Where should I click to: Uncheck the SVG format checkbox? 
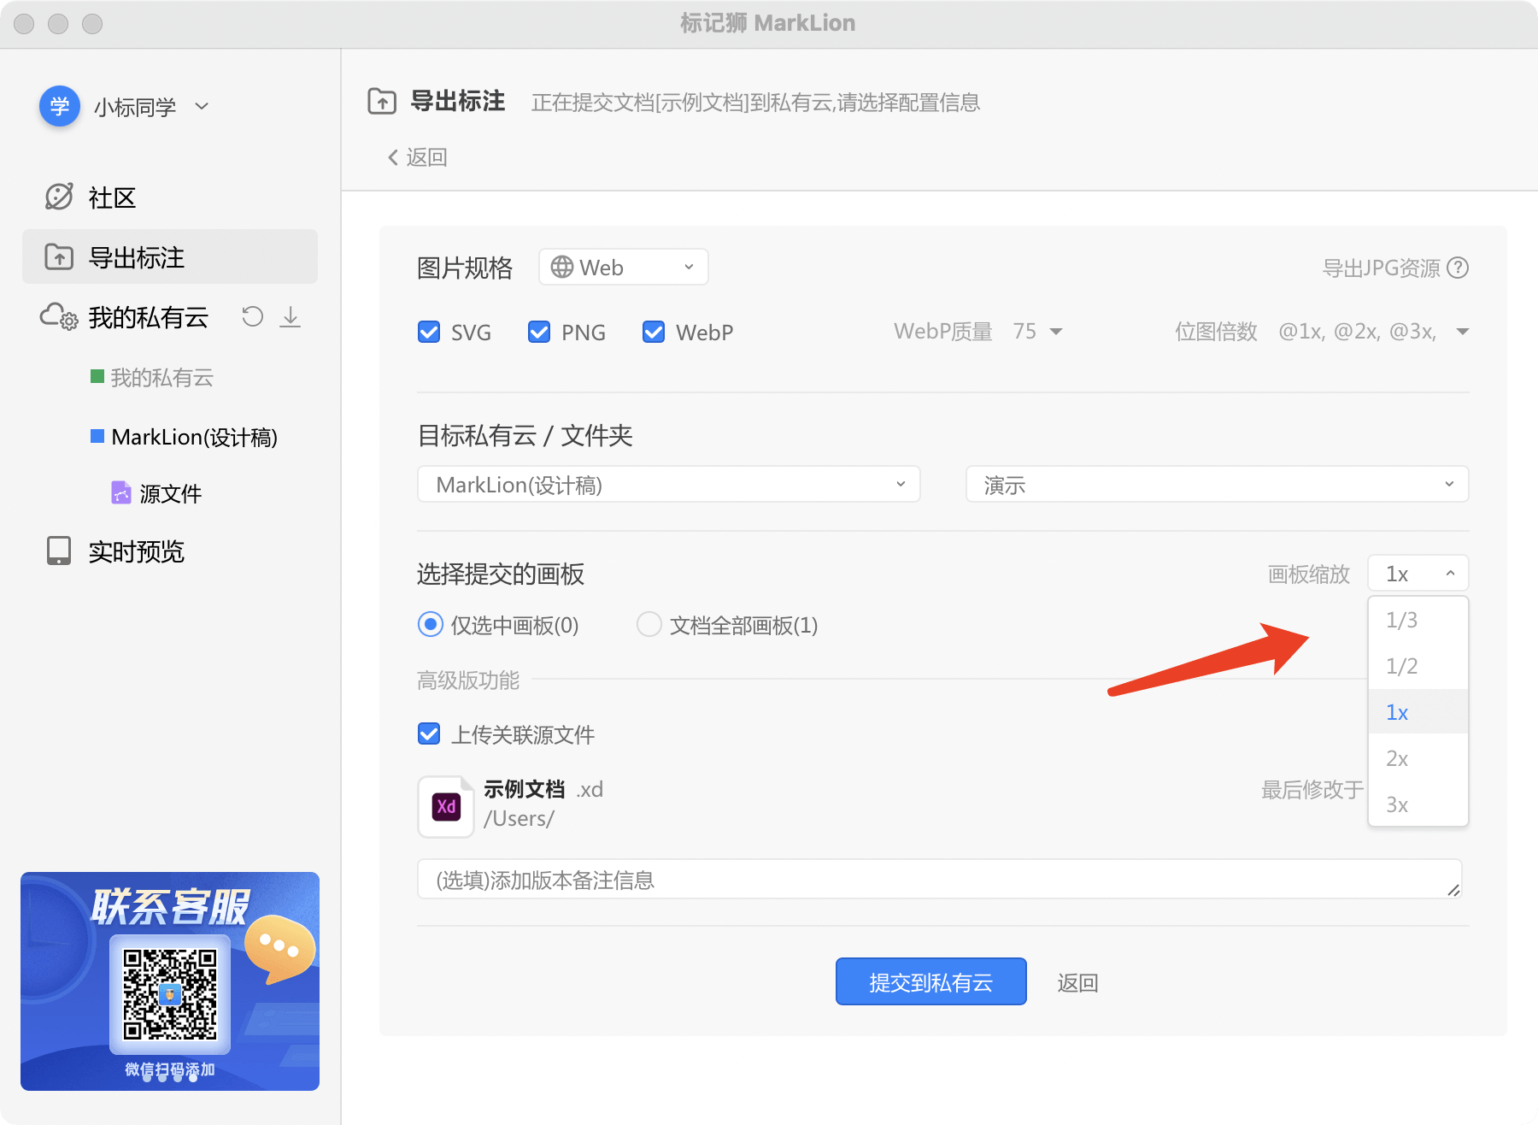[429, 332]
